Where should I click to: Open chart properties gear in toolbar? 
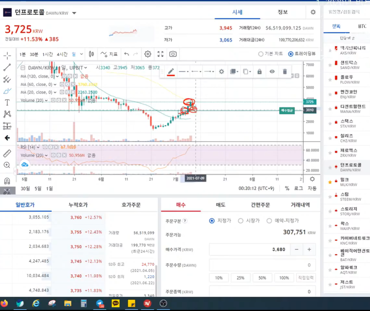coord(148,54)
